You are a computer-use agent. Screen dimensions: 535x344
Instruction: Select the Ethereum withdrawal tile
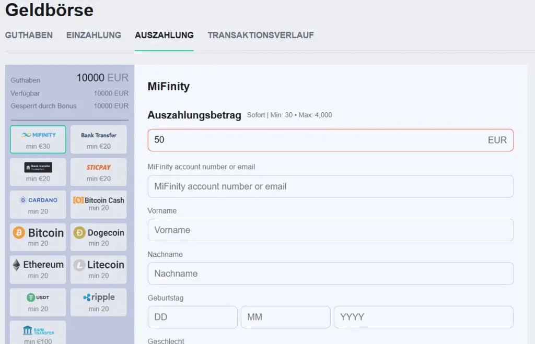[38, 270]
